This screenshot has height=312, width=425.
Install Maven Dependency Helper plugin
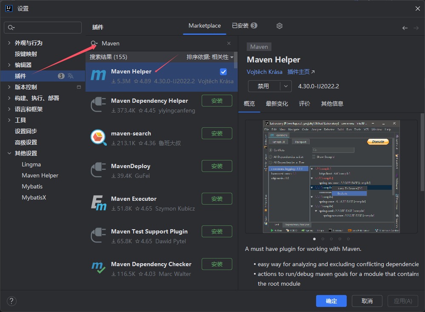click(x=217, y=101)
